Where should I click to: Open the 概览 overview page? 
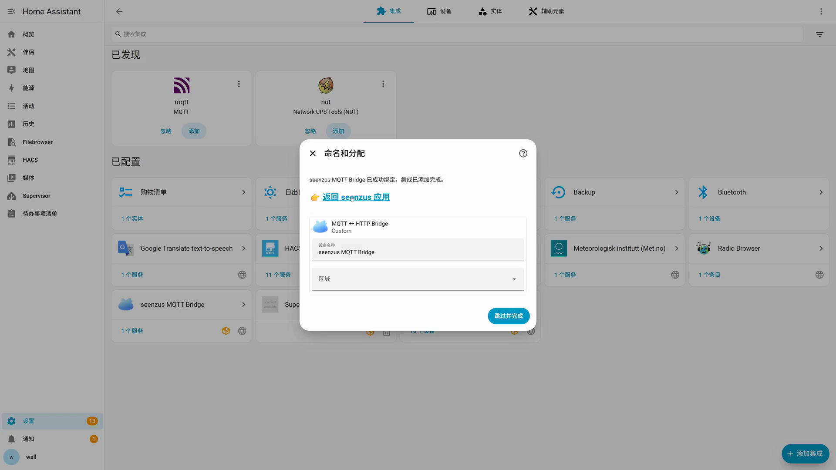tap(52, 34)
